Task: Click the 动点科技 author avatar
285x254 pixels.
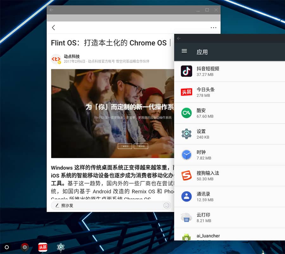Action: tap(56, 59)
